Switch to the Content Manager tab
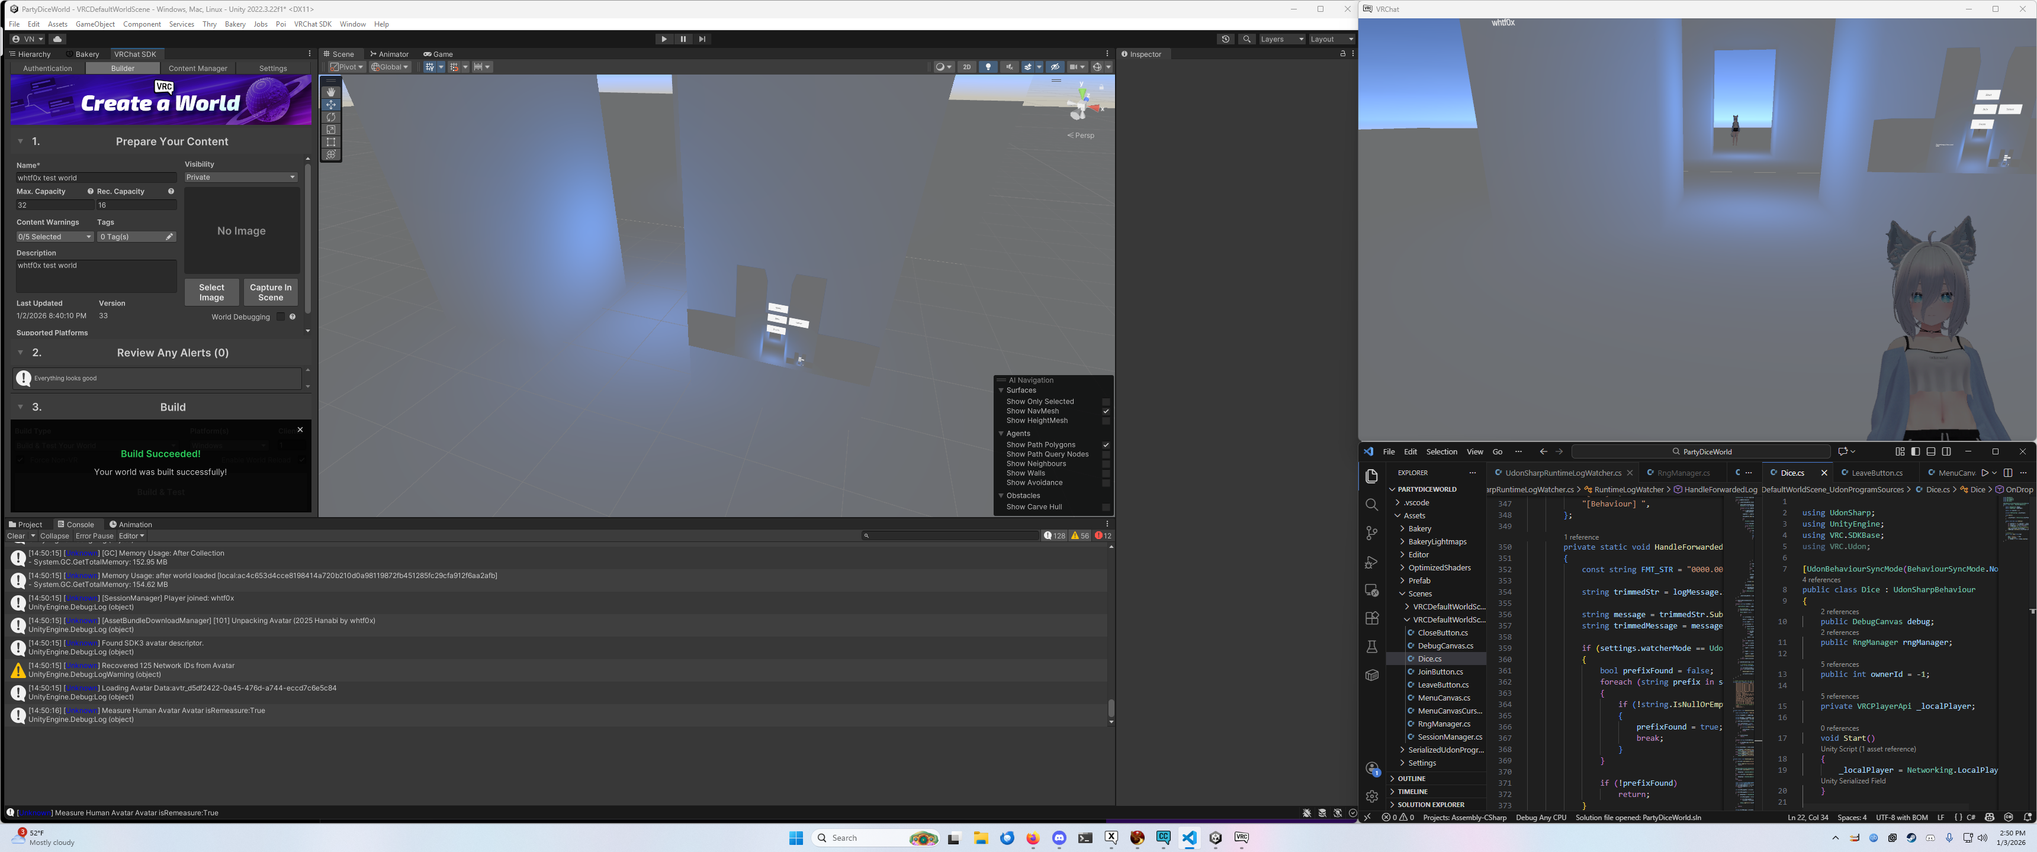 click(x=198, y=69)
